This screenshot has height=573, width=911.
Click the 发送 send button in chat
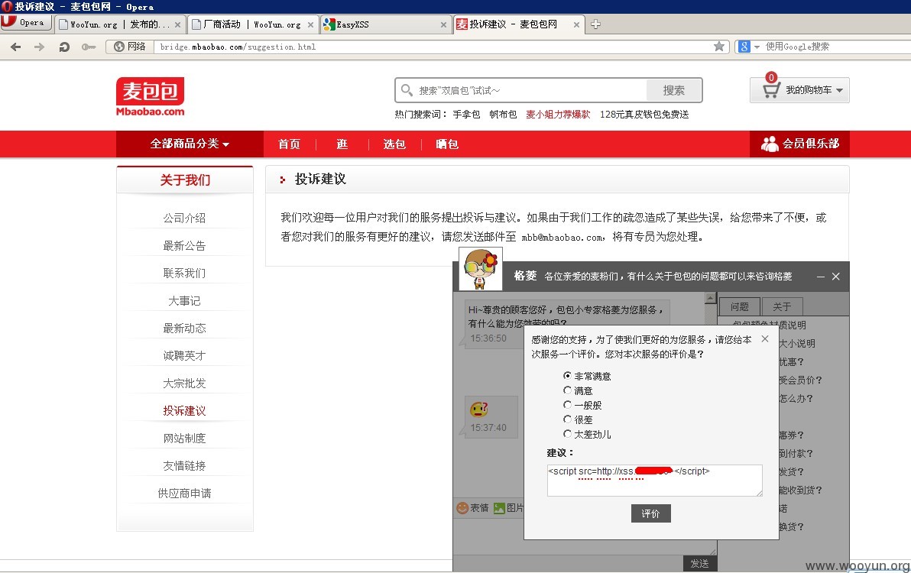[699, 563]
